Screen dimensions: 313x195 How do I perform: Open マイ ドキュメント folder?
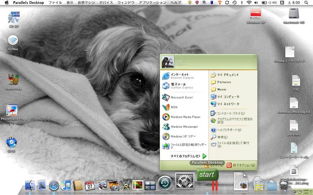coord(225,75)
